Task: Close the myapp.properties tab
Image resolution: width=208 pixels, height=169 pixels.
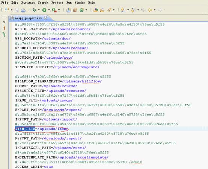Action: tap(45, 18)
